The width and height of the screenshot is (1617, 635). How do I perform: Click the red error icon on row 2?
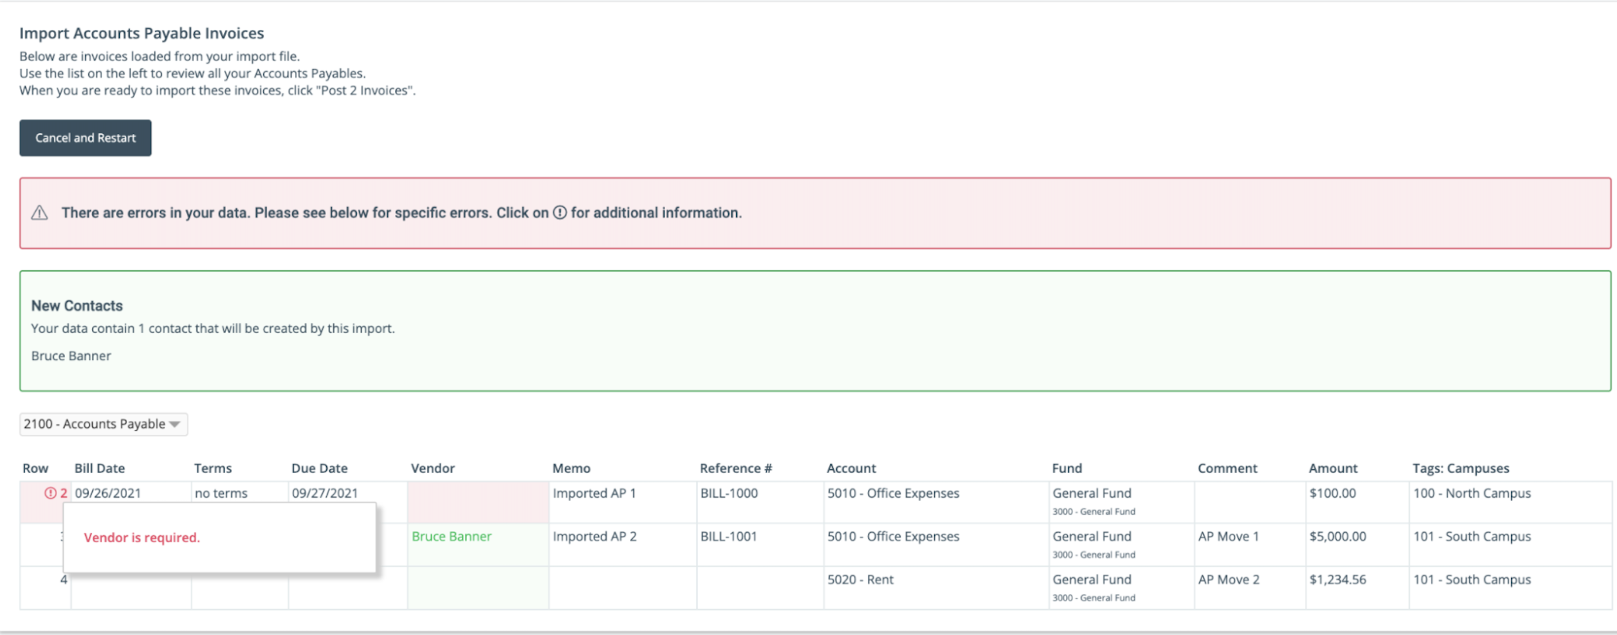50,494
